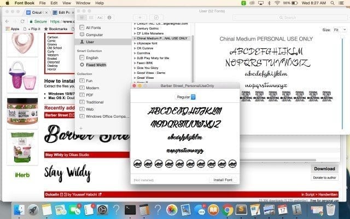Expand the Century Gothic font family
The image size is (350, 219).
point(135,28)
